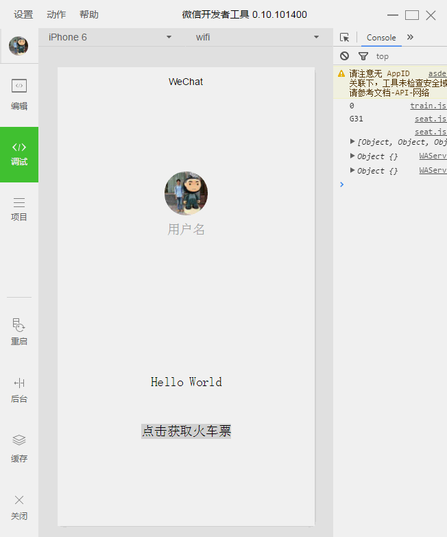Open the 编辑 (Edit) sidebar panel
The width and height of the screenshot is (447, 537).
pos(19,94)
